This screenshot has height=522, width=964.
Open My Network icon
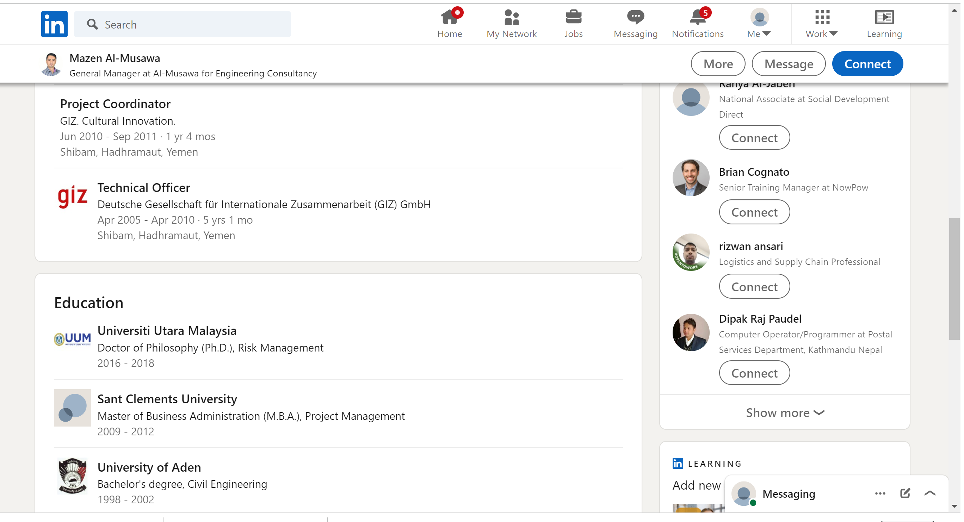click(511, 17)
